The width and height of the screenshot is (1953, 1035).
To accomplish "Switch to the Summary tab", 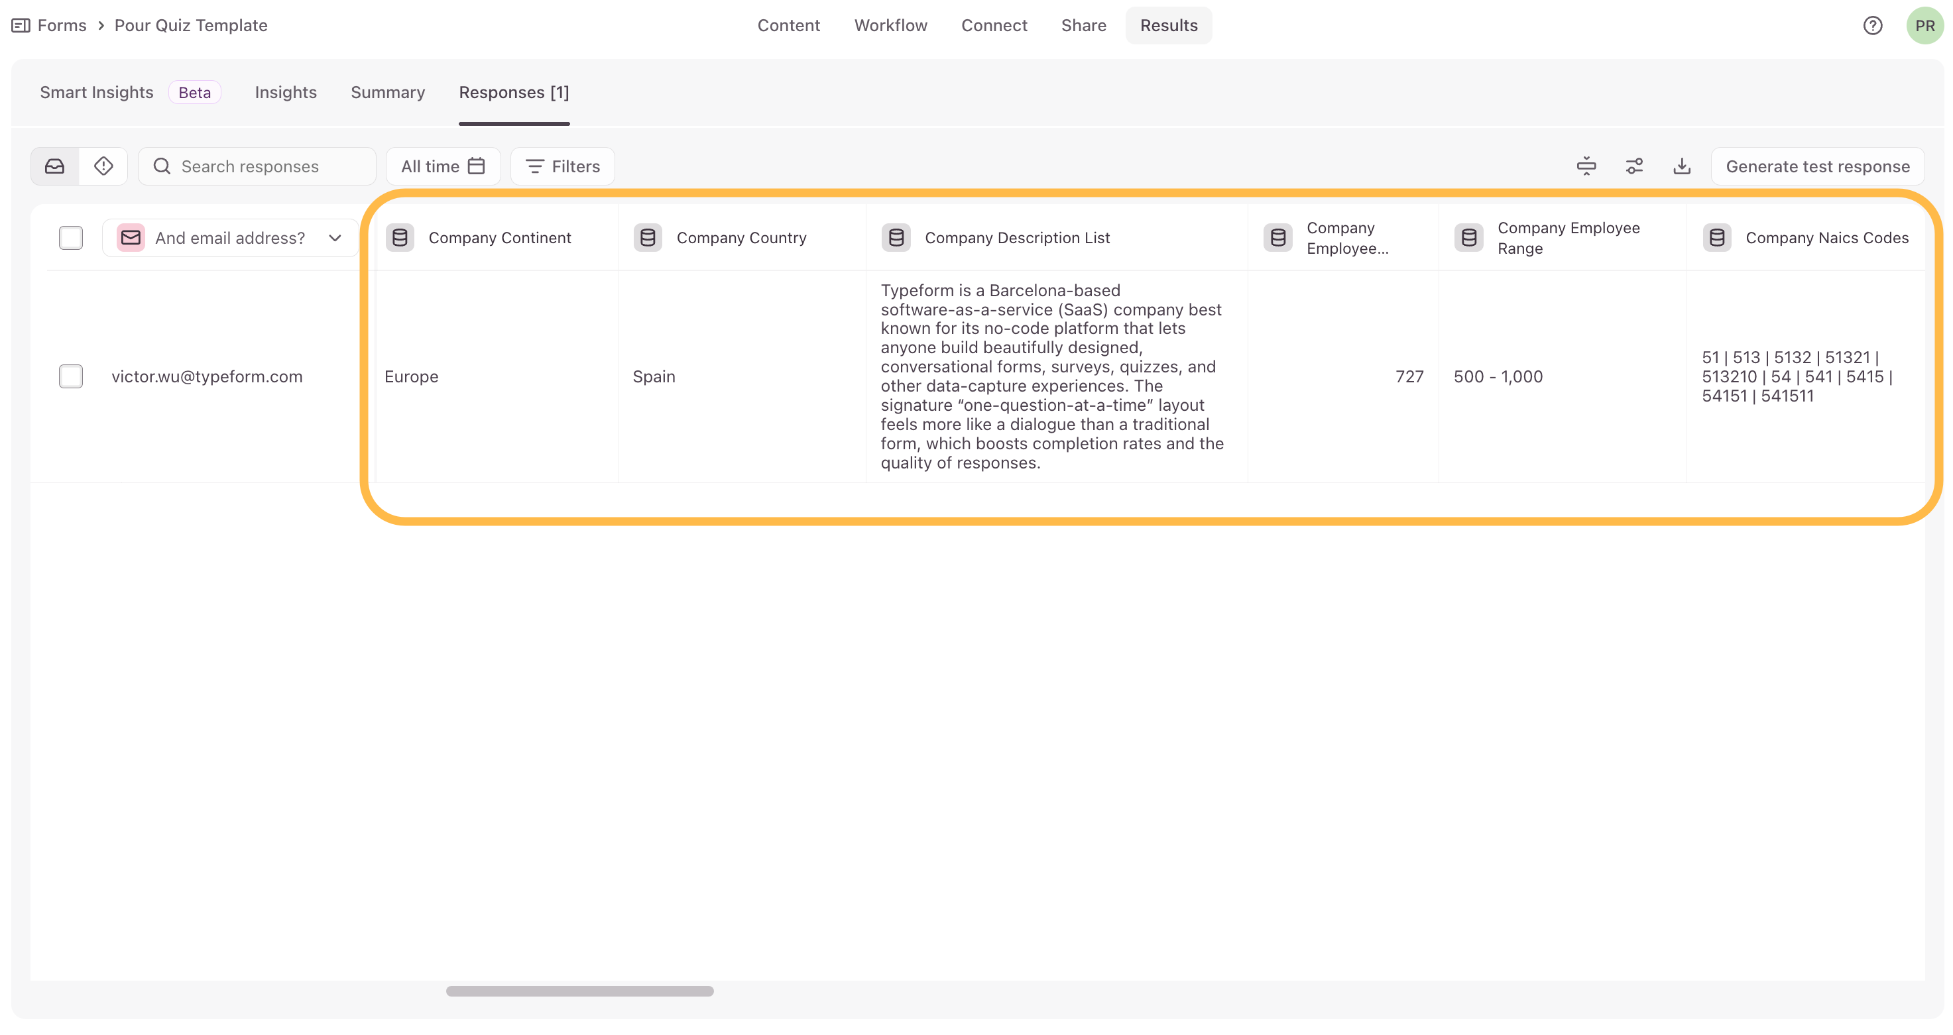I will coord(387,93).
